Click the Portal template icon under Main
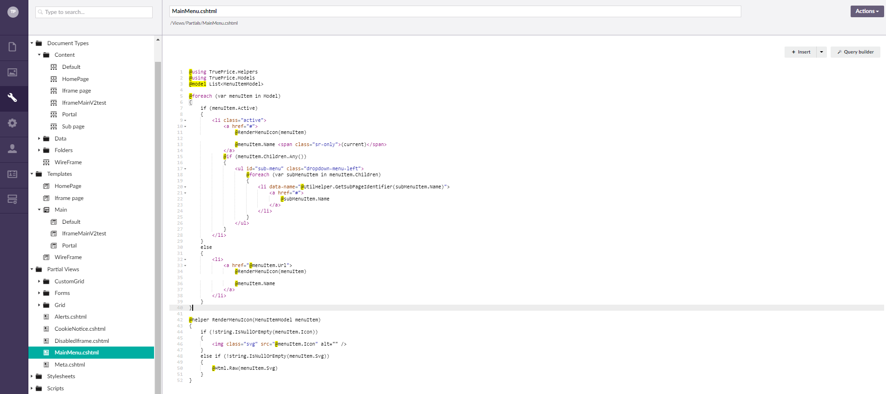This screenshot has width=886, height=394. click(x=54, y=246)
